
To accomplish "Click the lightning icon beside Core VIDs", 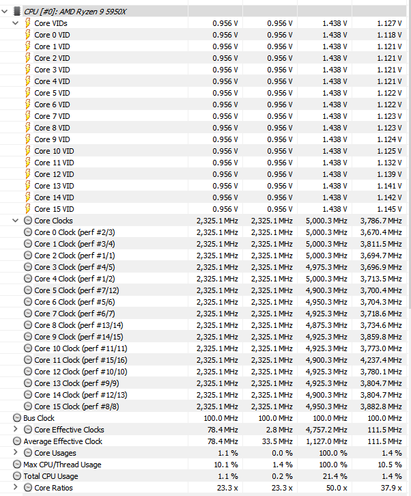I will (28, 23).
